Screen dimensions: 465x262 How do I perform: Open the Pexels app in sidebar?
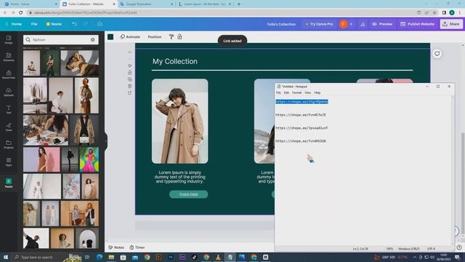(9, 183)
